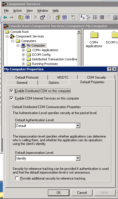Select Distributed Transaction Coordinator tree node
The image size is (118, 199).
[x=54, y=59]
